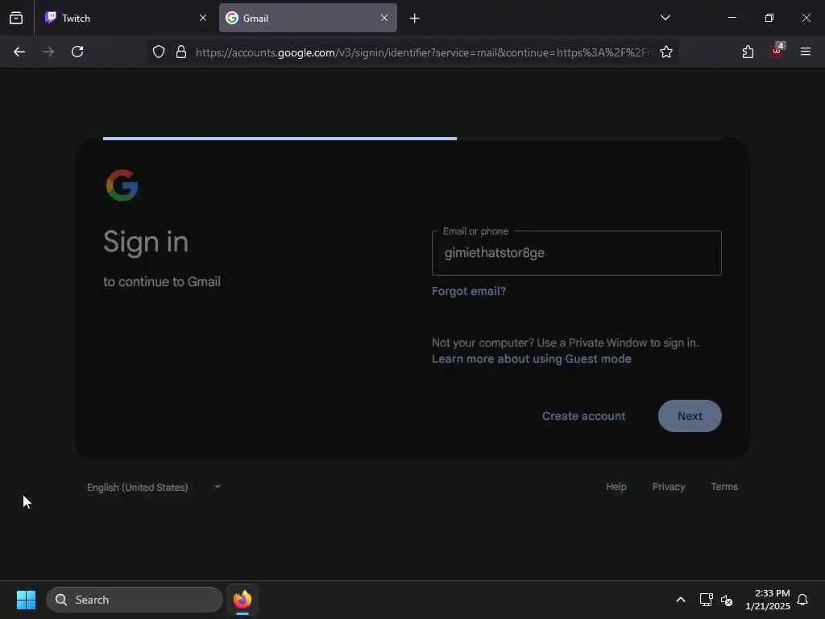Open the Privacy footer link
This screenshot has height=619, width=825.
pyautogui.click(x=669, y=487)
